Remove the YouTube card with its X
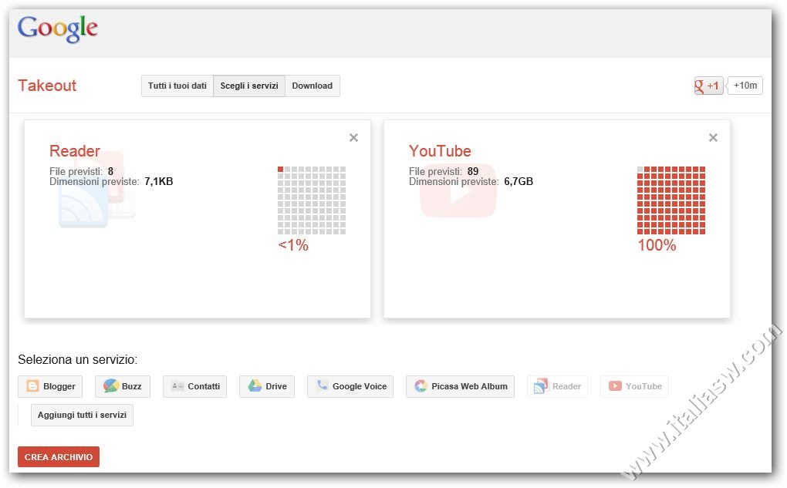787x488 pixels. 713,137
